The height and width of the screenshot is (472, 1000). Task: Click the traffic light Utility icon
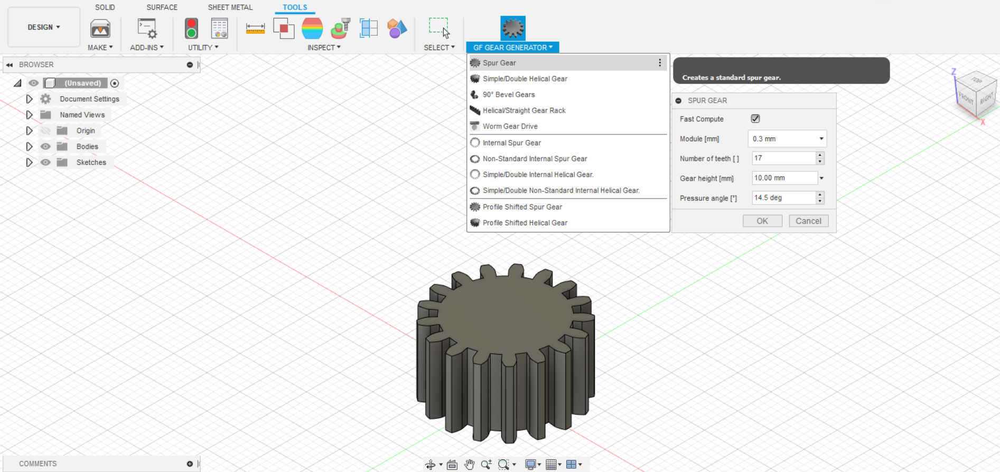click(191, 29)
